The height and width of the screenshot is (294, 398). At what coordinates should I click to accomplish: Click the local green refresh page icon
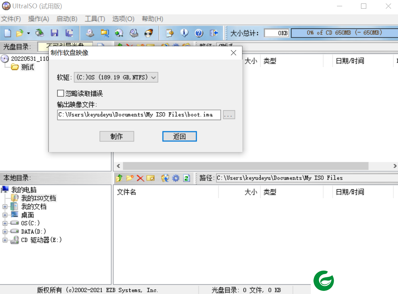[x=187, y=178]
